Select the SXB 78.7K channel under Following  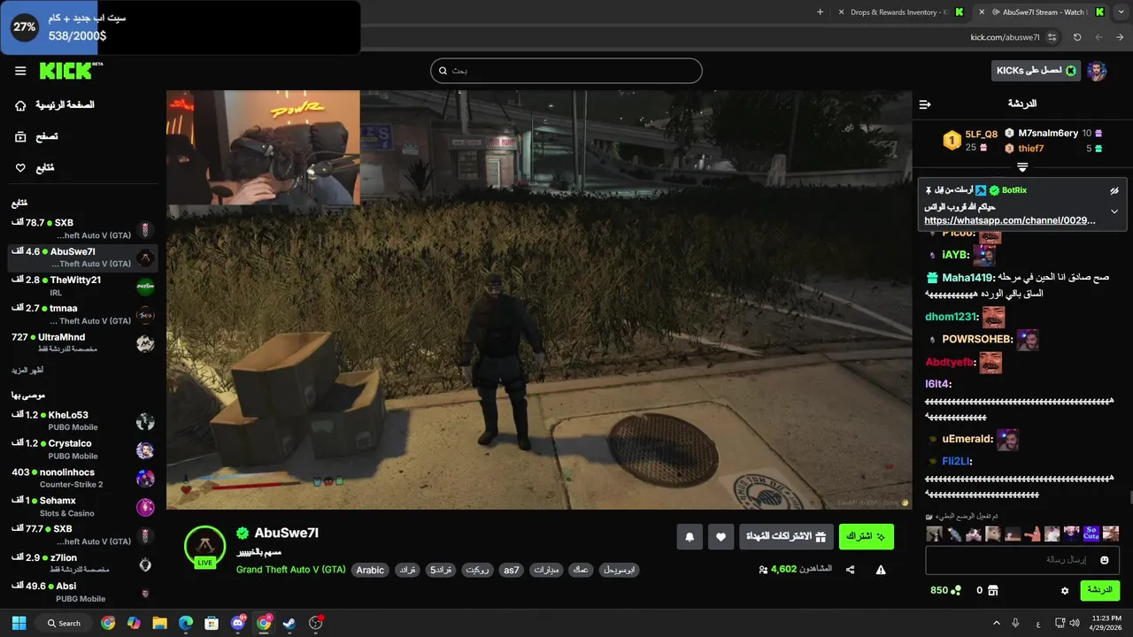84,228
